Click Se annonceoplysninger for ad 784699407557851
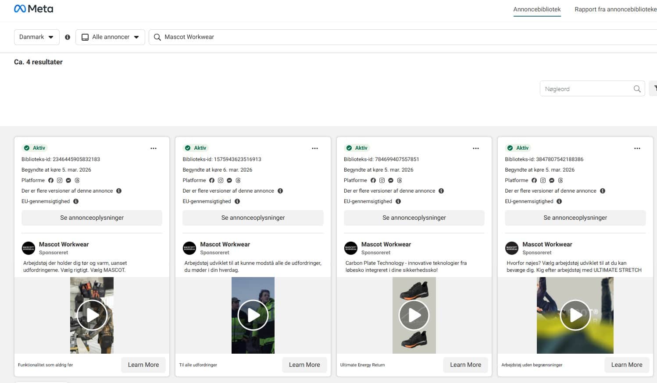The image size is (657, 383). [x=414, y=218]
